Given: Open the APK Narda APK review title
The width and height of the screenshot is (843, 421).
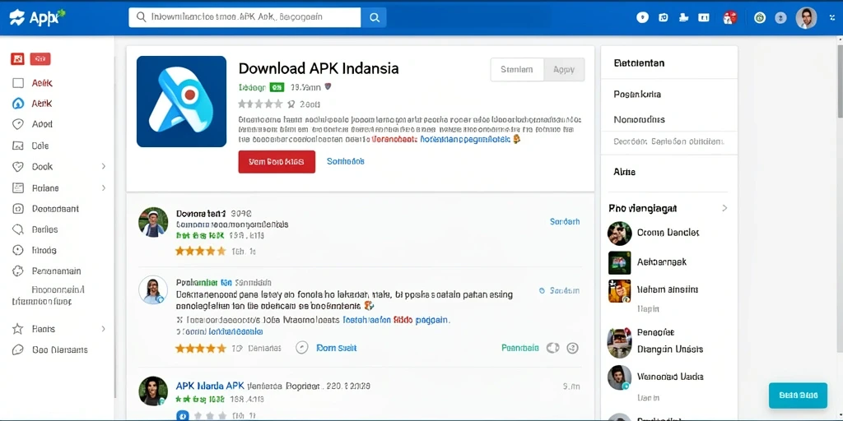Looking at the screenshot, I should [x=210, y=386].
